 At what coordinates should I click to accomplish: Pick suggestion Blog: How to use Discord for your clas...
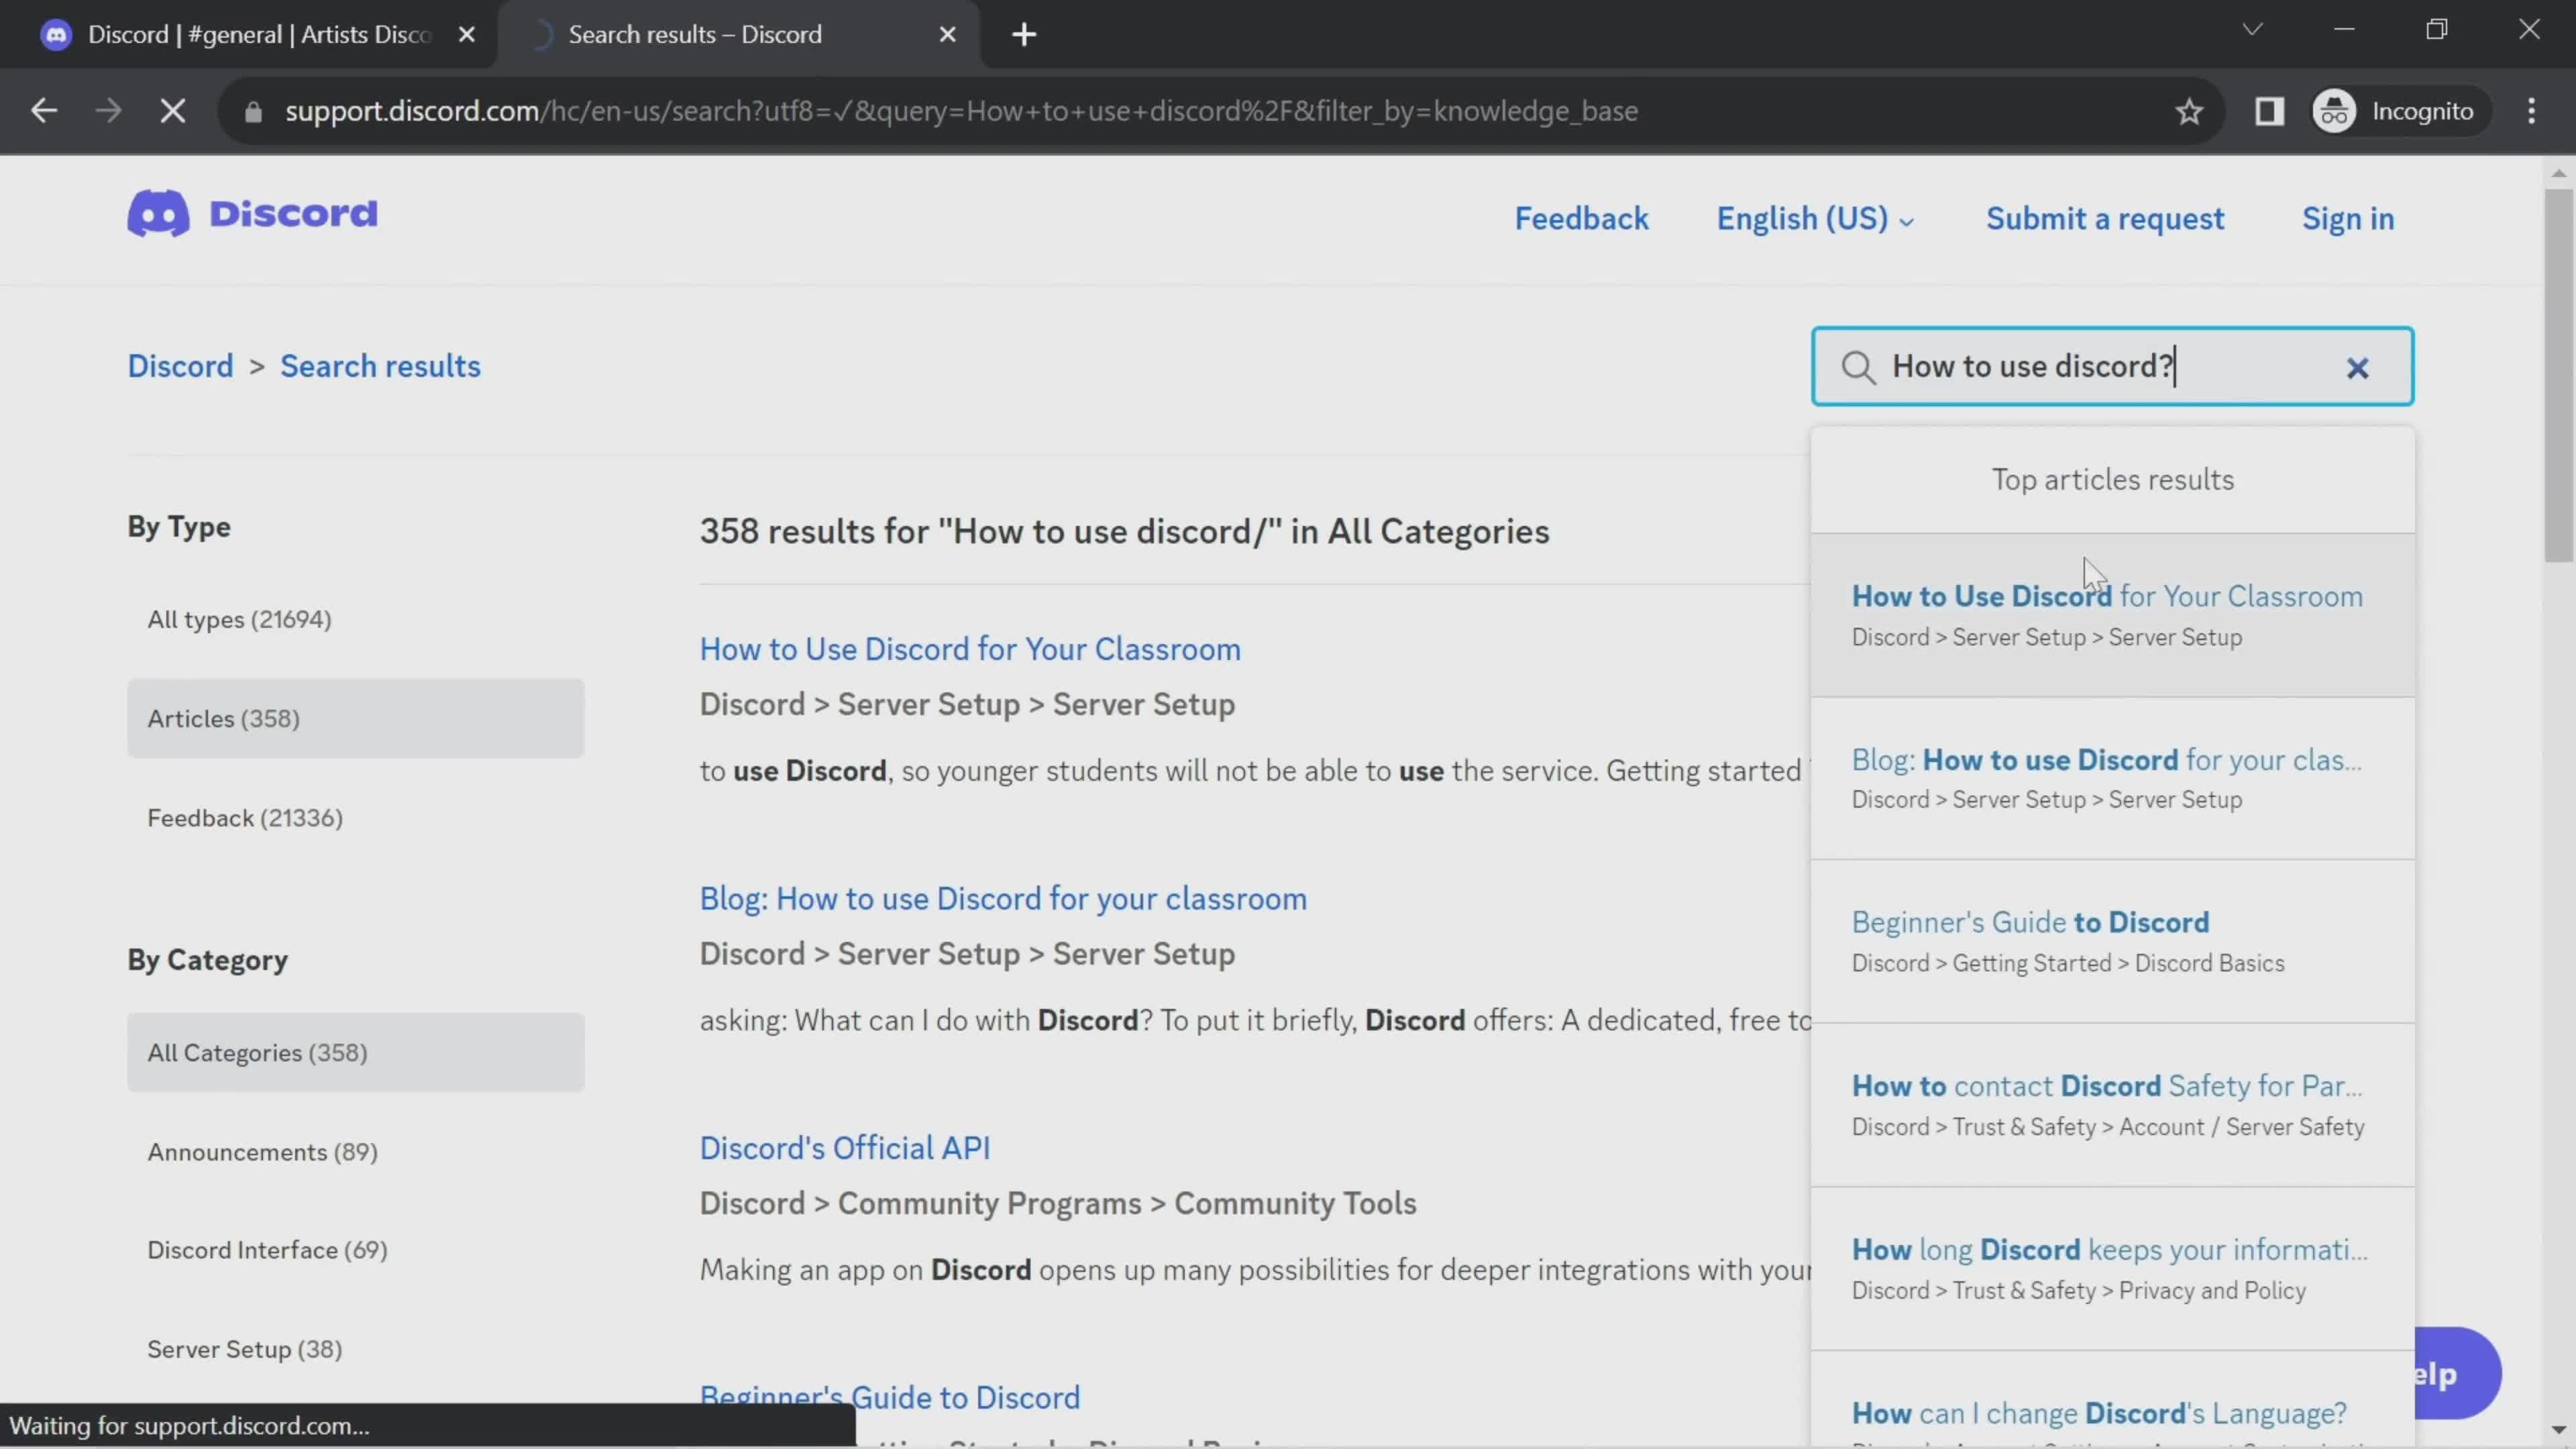click(2112, 778)
